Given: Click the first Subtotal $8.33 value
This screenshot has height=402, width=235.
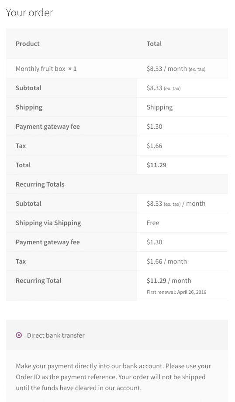Looking at the screenshot, I should tap(164, 88).
